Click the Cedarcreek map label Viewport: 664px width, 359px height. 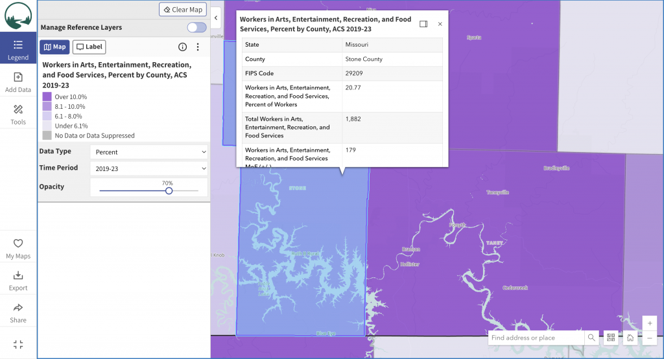[x=516, y=288]
